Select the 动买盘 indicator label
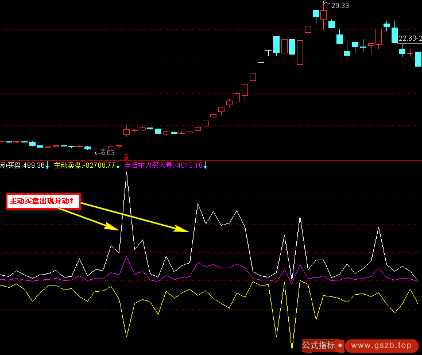 pyautogui.click(x=10, y=165)
